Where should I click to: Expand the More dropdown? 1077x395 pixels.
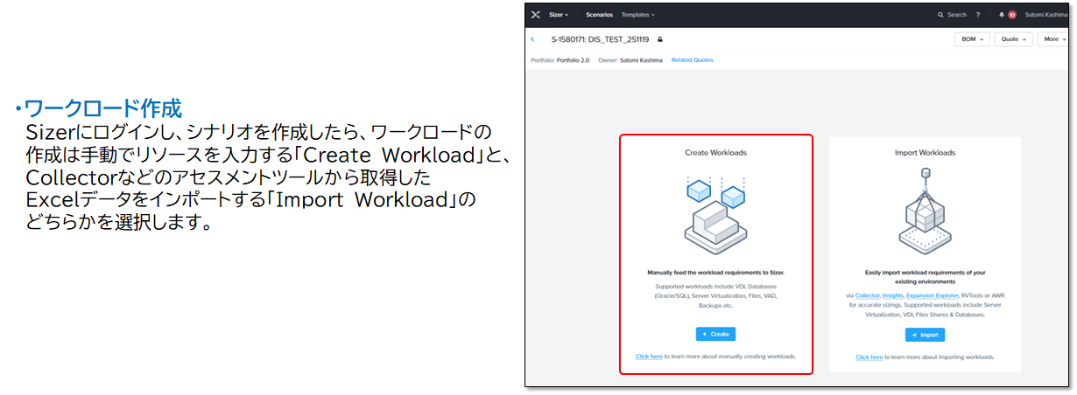(1053, 39)
